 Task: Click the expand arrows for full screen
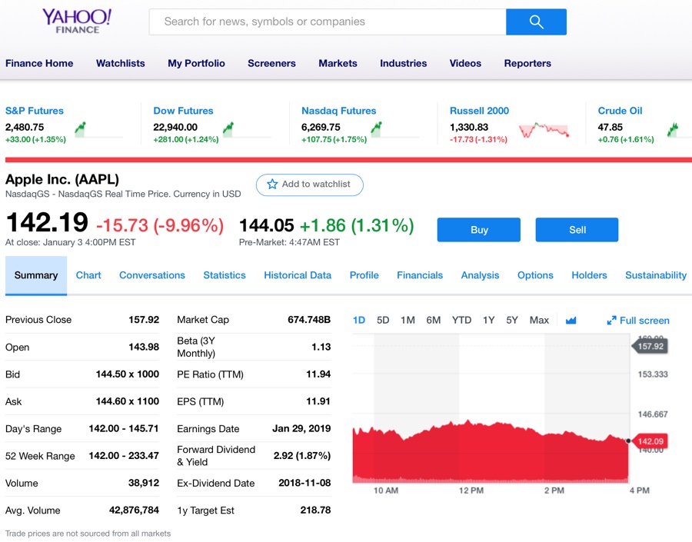613,320
